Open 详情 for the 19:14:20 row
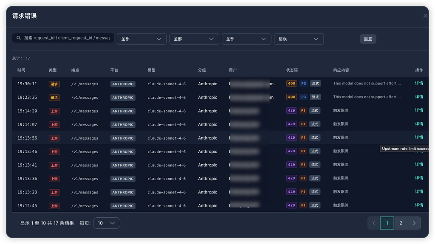 (x=419, y=110)
